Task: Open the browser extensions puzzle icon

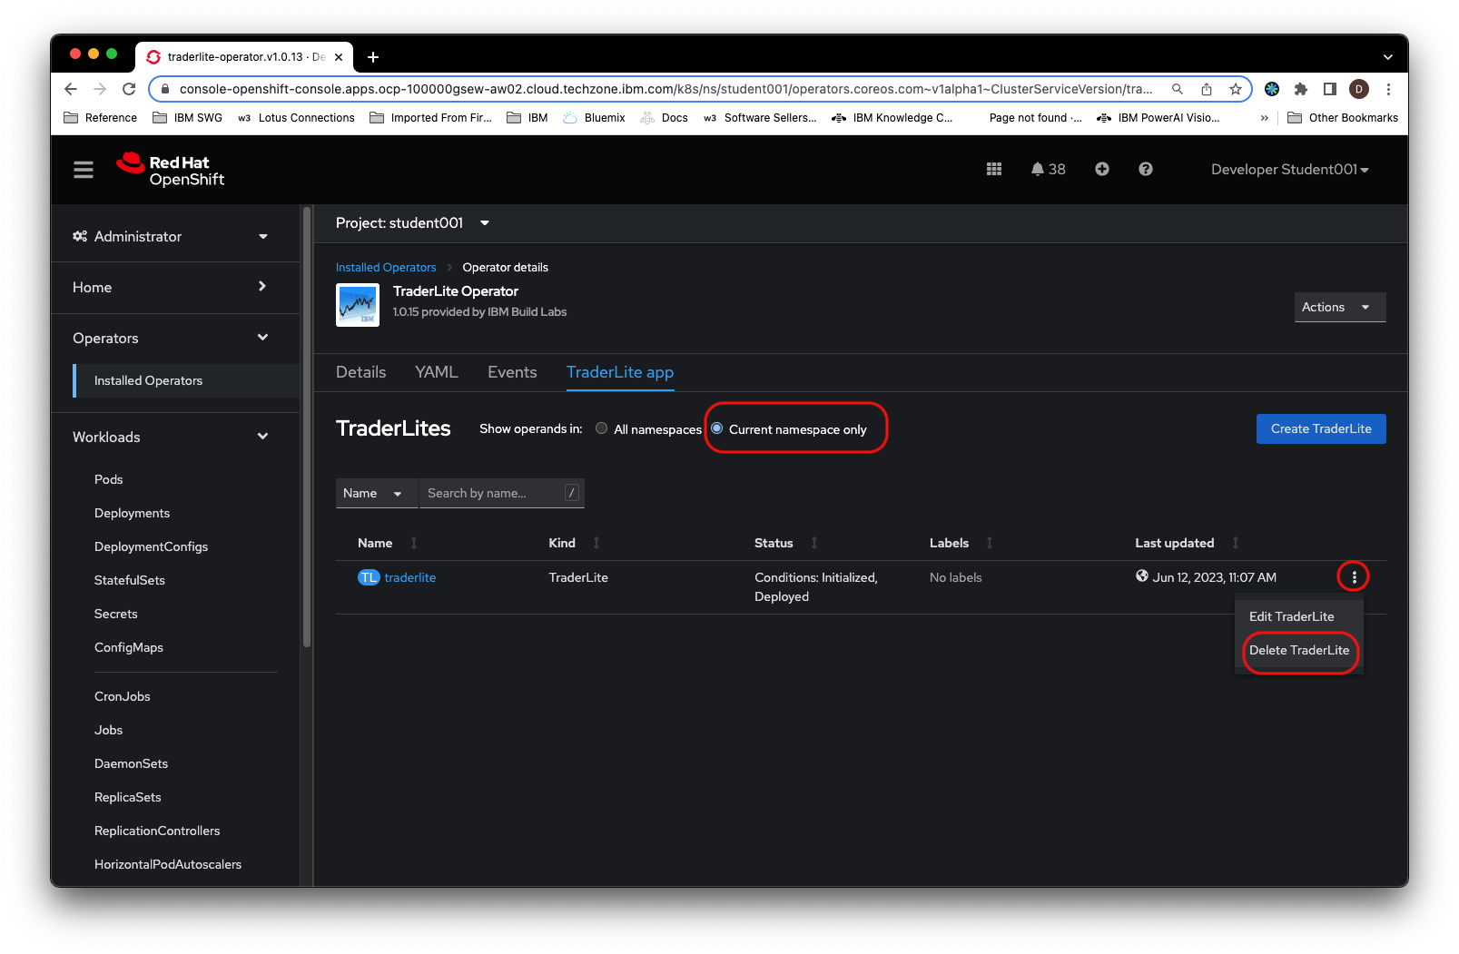Action: click(1301, 89)
